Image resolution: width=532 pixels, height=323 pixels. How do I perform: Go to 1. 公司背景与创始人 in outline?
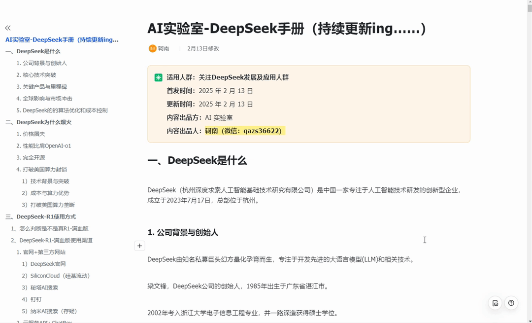(x=41, y=63)
